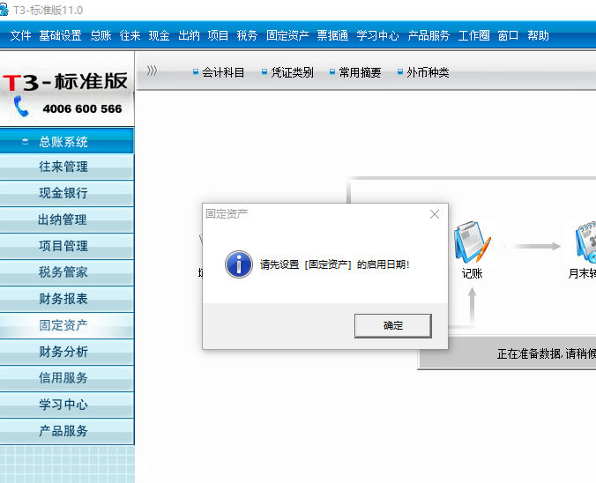The height and width of the screenshot is (483, 596).
Task: Open the 出纳 menu
Action: pyautogui.click(x=189, y=35)
